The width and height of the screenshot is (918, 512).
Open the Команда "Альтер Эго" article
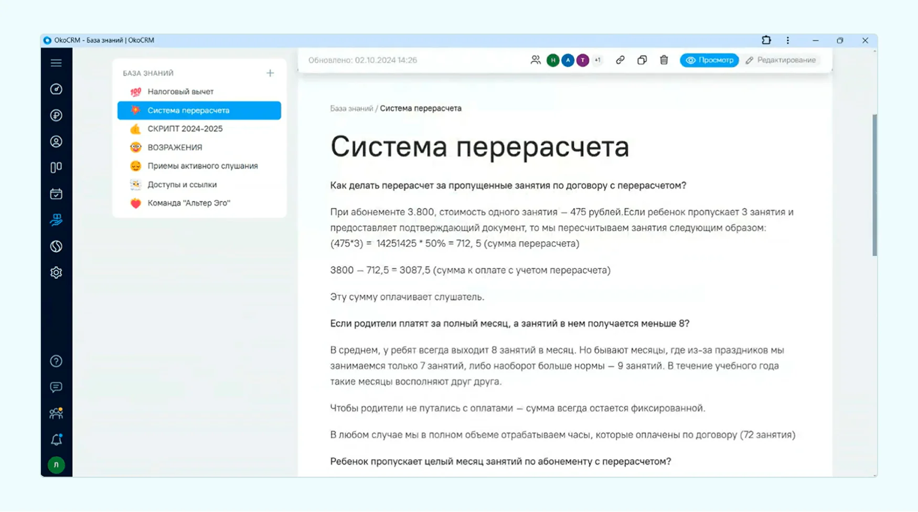(199, 203)
